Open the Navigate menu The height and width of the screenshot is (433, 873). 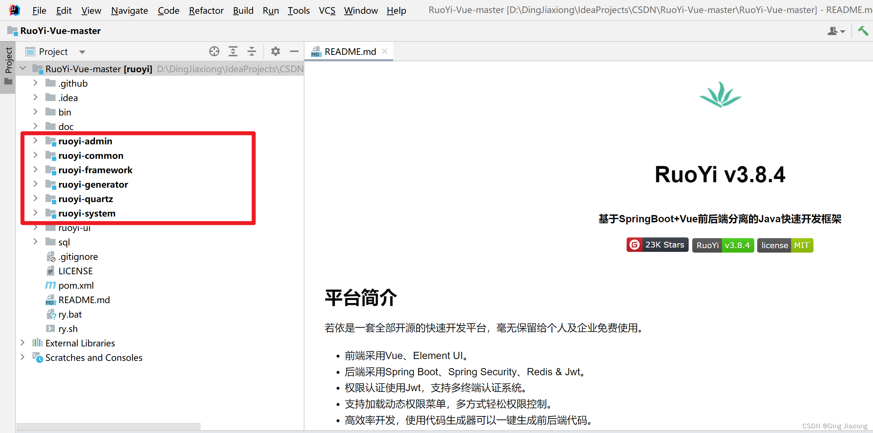pos(130,10)
